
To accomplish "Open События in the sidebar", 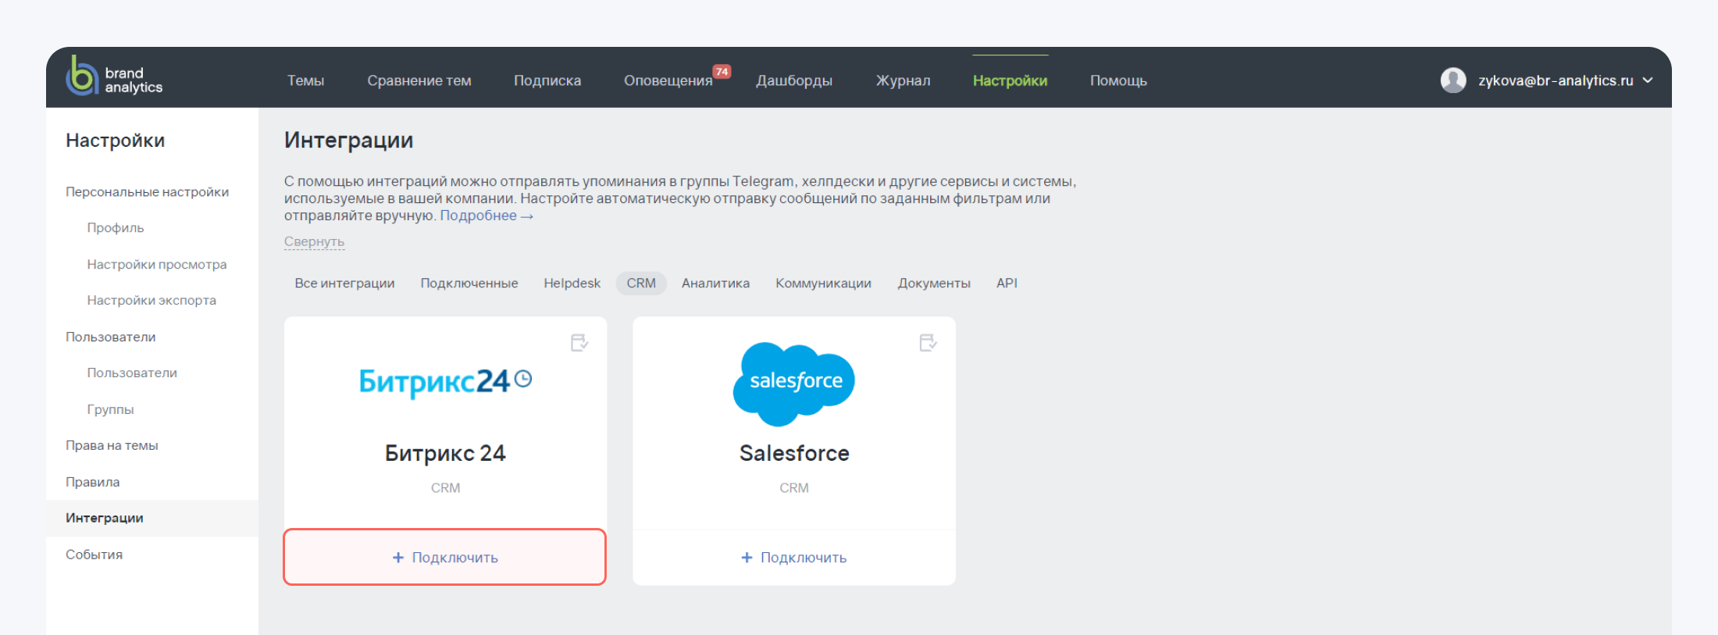I will point(94,555).
